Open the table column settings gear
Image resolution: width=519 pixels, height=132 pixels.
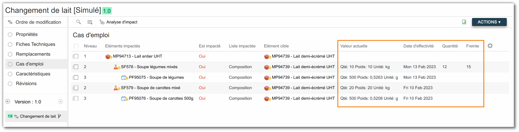[490, 46]
